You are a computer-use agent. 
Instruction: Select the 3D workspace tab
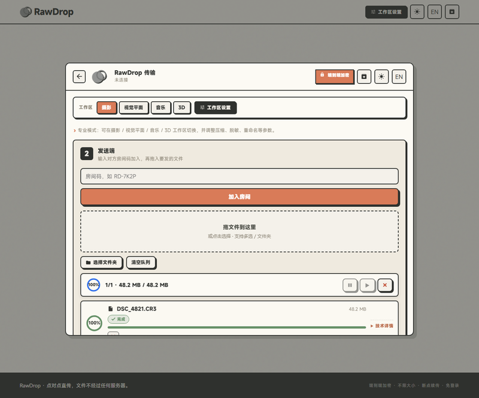coord(182,107)
